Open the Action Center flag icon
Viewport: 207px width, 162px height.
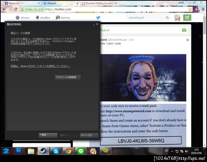coord(182,151)
